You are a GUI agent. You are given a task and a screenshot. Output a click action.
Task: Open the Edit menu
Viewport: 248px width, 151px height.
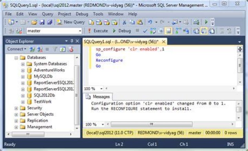point(20,14)
